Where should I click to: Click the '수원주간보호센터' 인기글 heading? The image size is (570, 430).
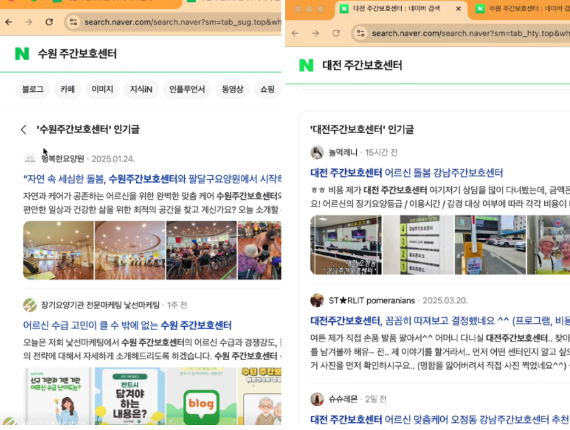pos(87,130)
